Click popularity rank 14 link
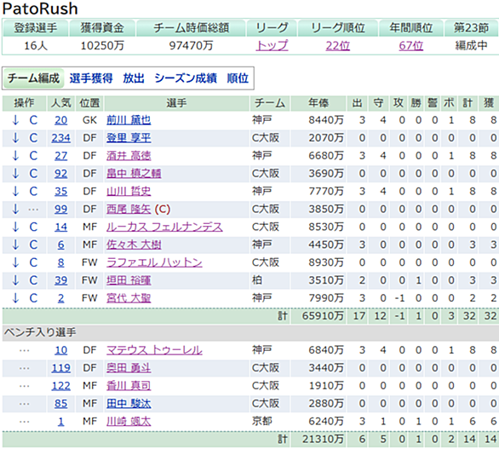499x449 pixels. click(x=60, y=227)
